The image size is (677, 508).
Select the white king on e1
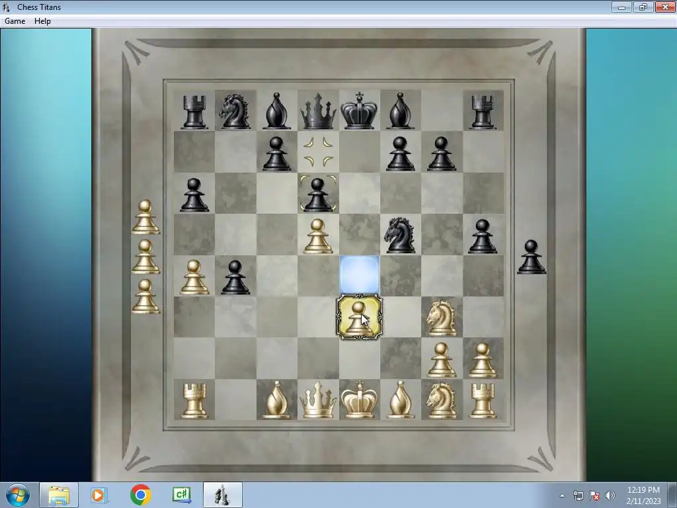(x=359, y=400)
